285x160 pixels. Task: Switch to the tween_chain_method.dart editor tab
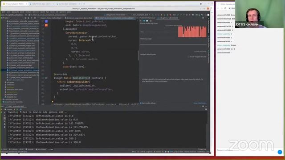coord(51,18)
